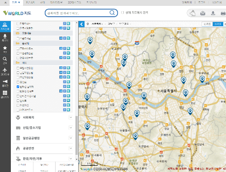Click the paw marker near 안양시 on map

click(x=136, y=136)
